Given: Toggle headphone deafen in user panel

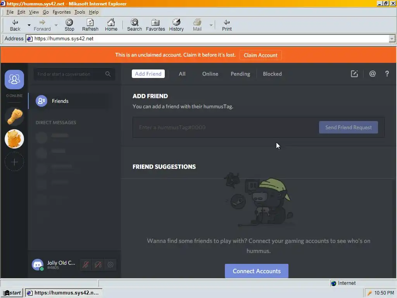Looking at the screenshot, I should [x=98, y=265].
